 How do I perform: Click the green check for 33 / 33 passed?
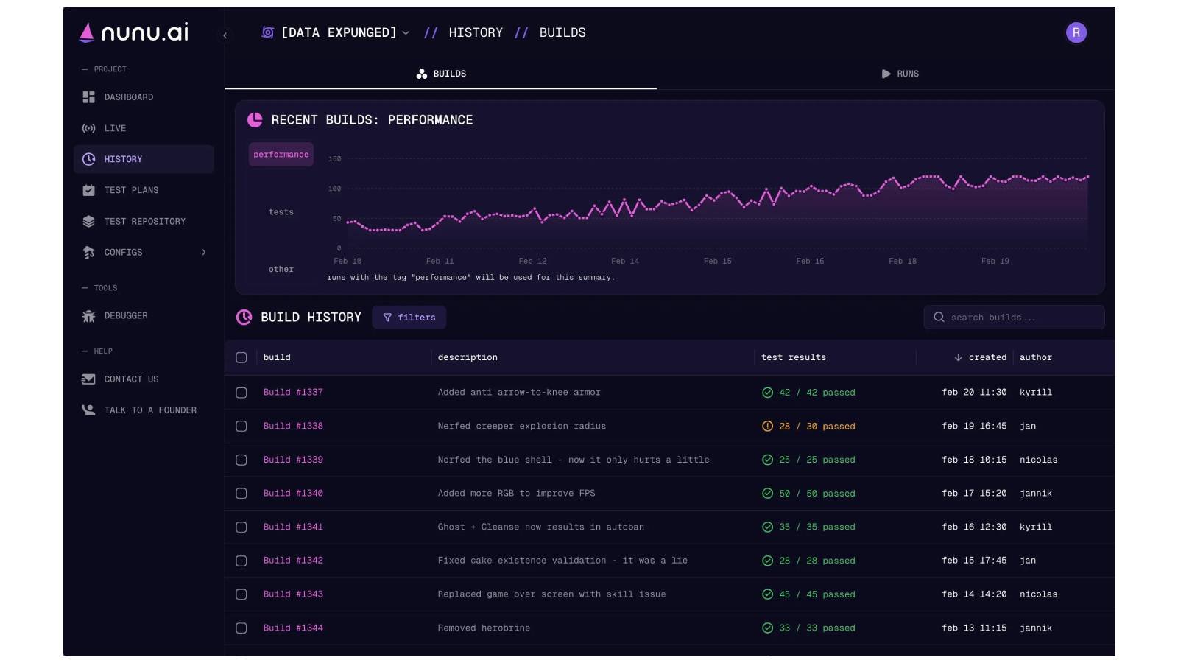(x=767, y=628)
